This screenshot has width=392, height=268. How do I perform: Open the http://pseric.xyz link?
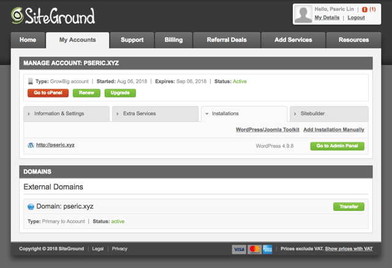click(55, 145)
